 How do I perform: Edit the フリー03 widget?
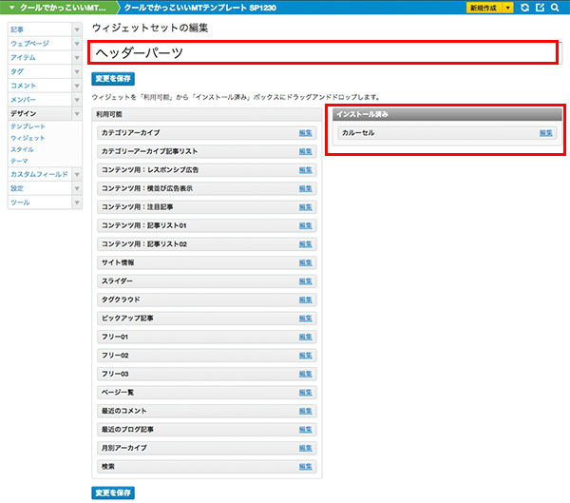coord(305,374)
